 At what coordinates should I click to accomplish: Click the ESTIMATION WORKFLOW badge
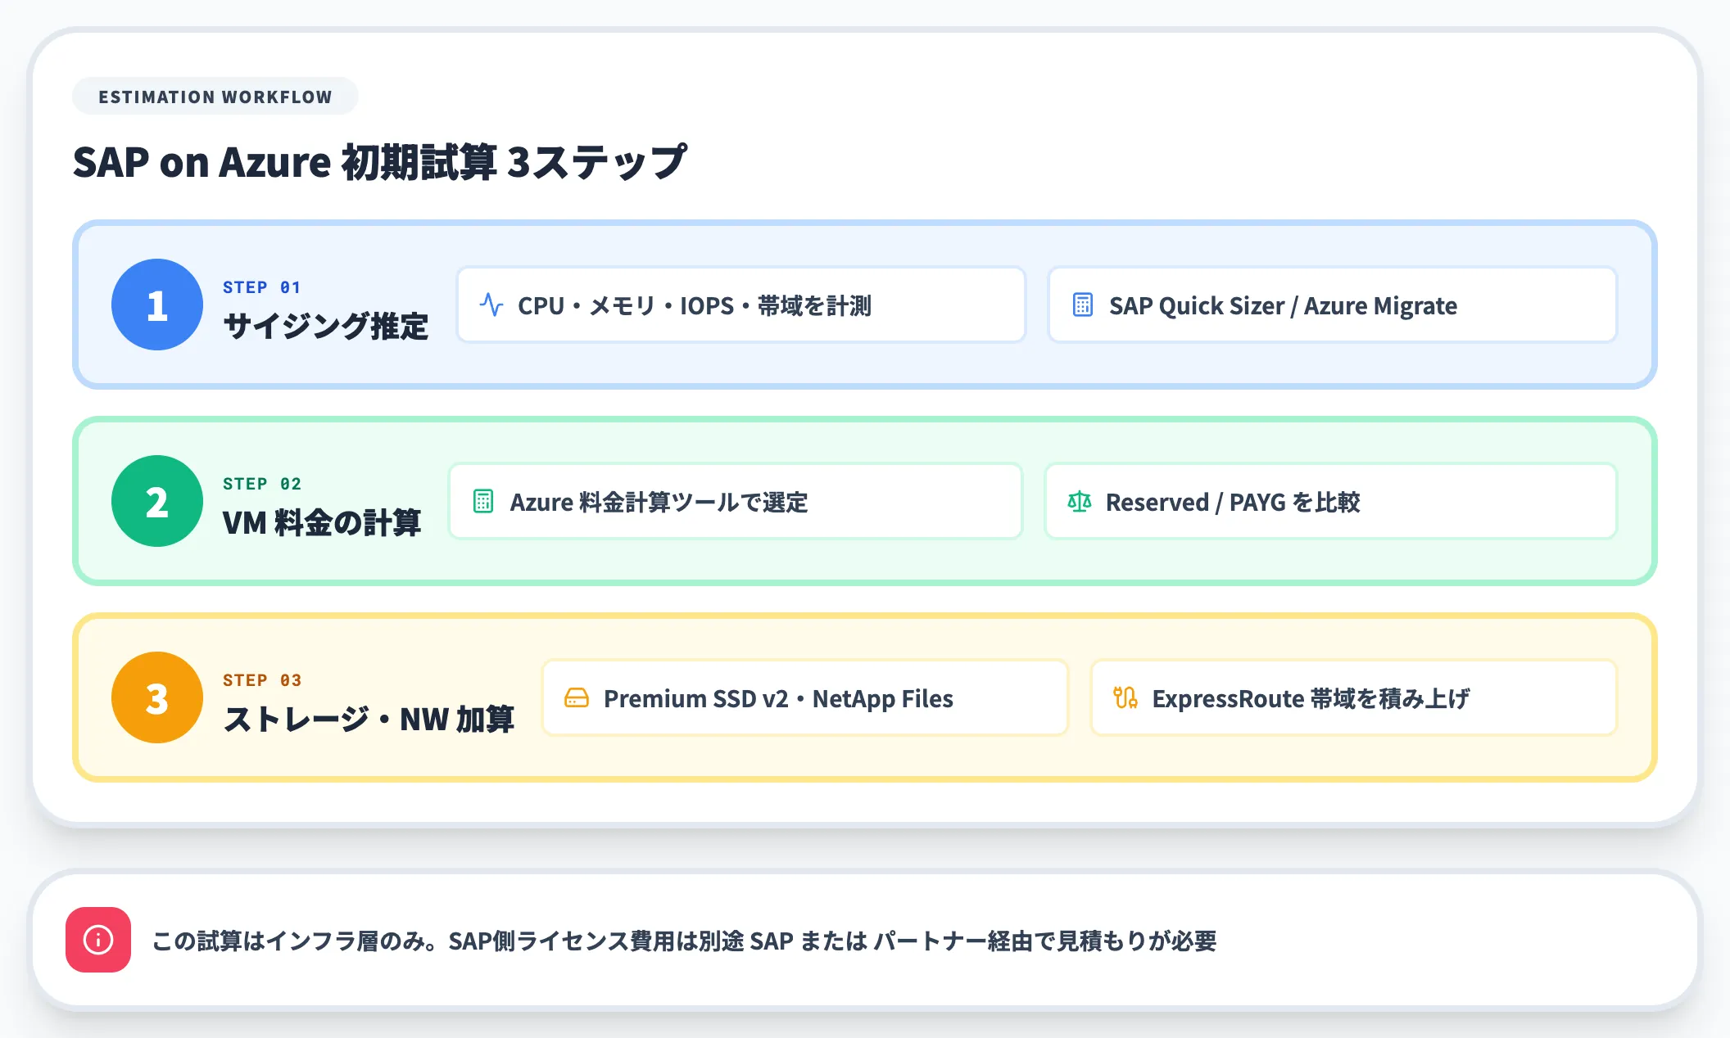pos(215,97)
